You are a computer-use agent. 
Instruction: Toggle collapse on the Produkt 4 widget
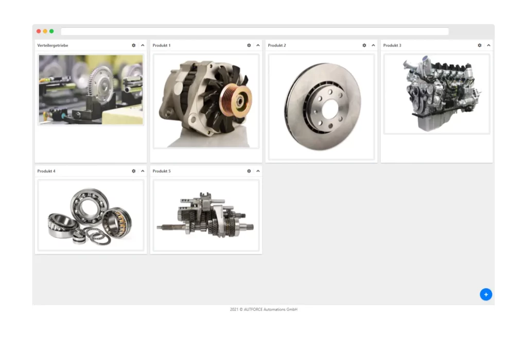(x=143, y=171)
